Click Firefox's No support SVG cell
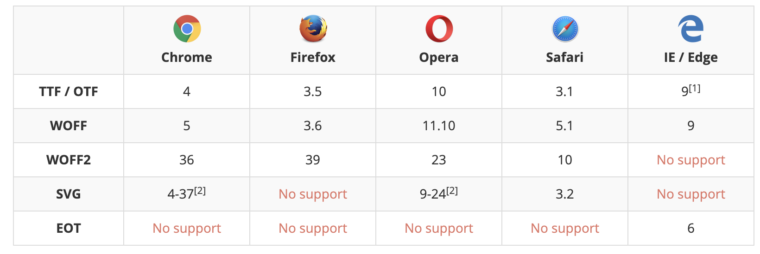 click(x=313, y=194)
